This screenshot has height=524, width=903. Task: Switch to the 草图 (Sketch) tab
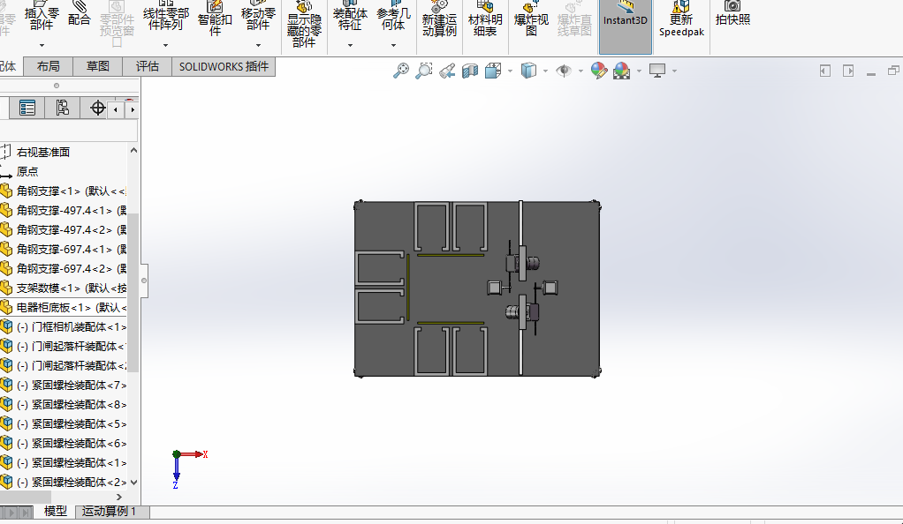click(98, 67)
